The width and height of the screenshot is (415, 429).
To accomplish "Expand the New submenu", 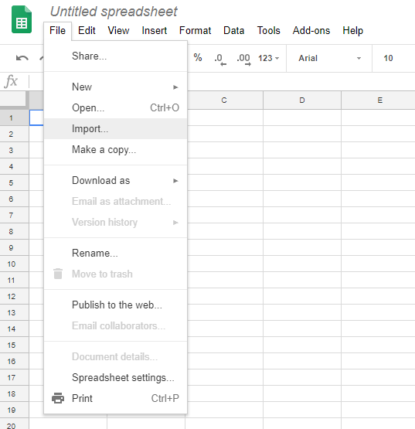I will pos(115,87).
